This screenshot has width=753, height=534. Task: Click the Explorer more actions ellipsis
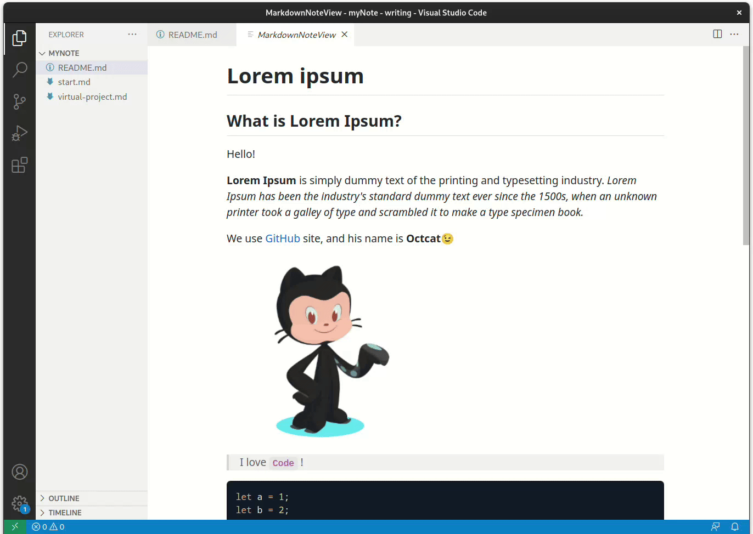132,35
